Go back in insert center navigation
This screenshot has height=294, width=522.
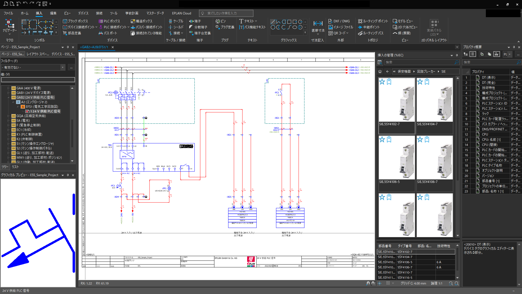(387, 72)
